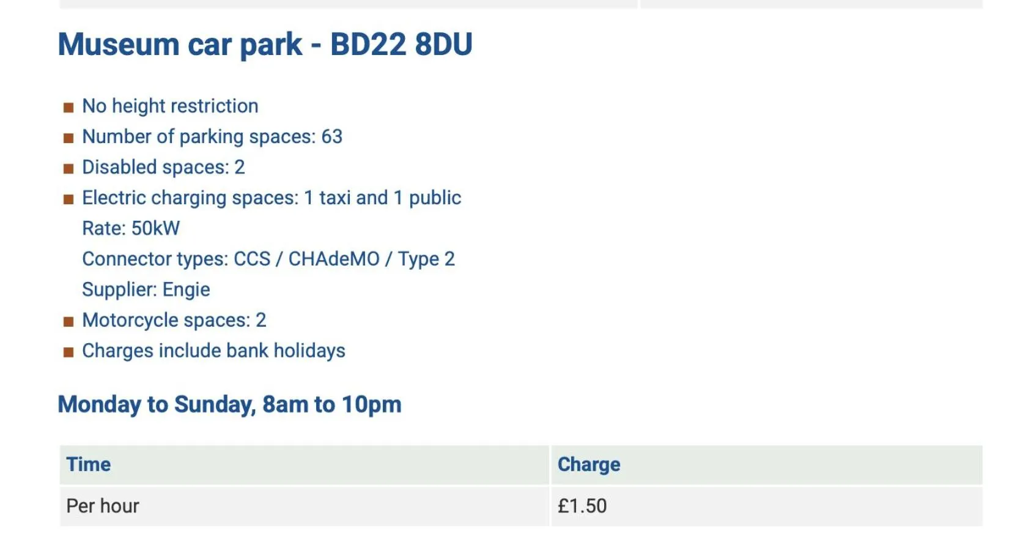
Task: Click the Per hour table cell
Action: 103,506
